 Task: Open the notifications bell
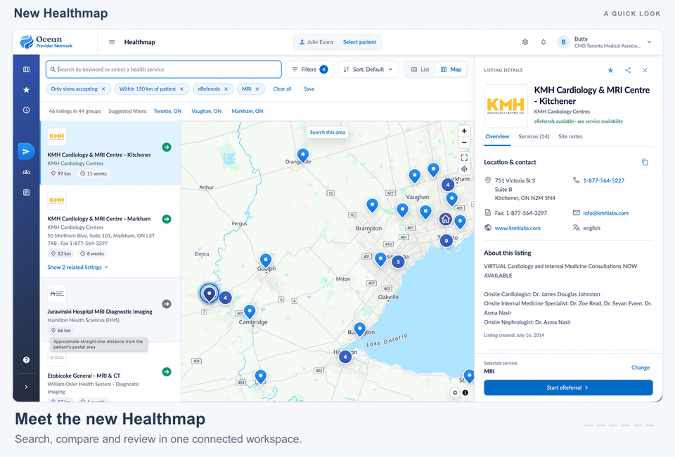pos(544,42)
